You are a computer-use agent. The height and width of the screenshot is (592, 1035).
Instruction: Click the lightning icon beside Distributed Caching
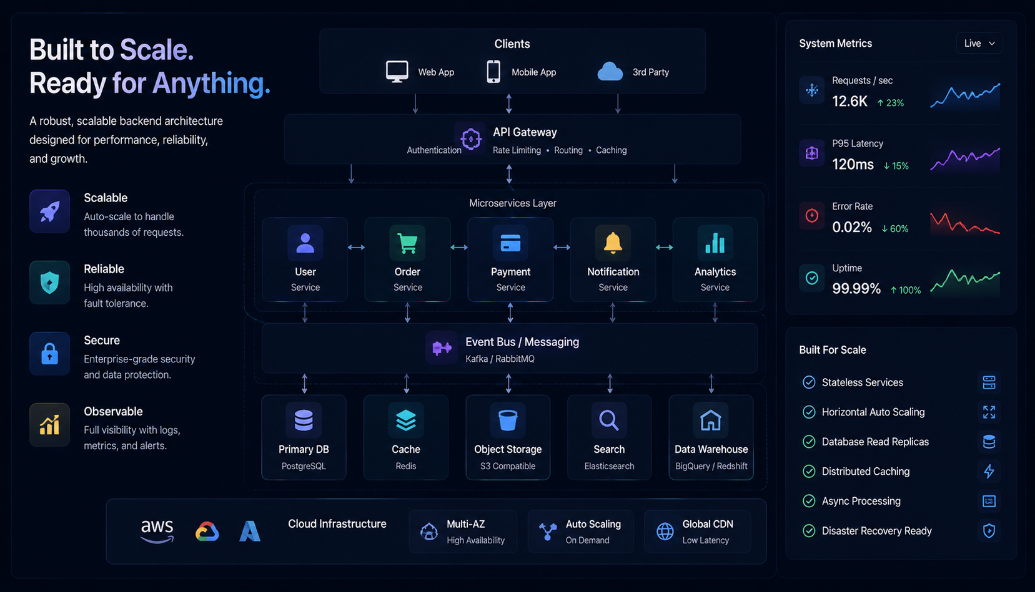(x=989, y=471)
